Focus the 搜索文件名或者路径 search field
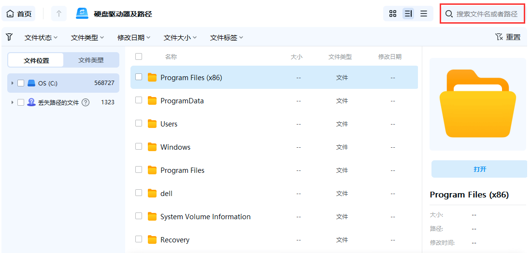Viewport: 531px width, 253px height. click(484, 14)
